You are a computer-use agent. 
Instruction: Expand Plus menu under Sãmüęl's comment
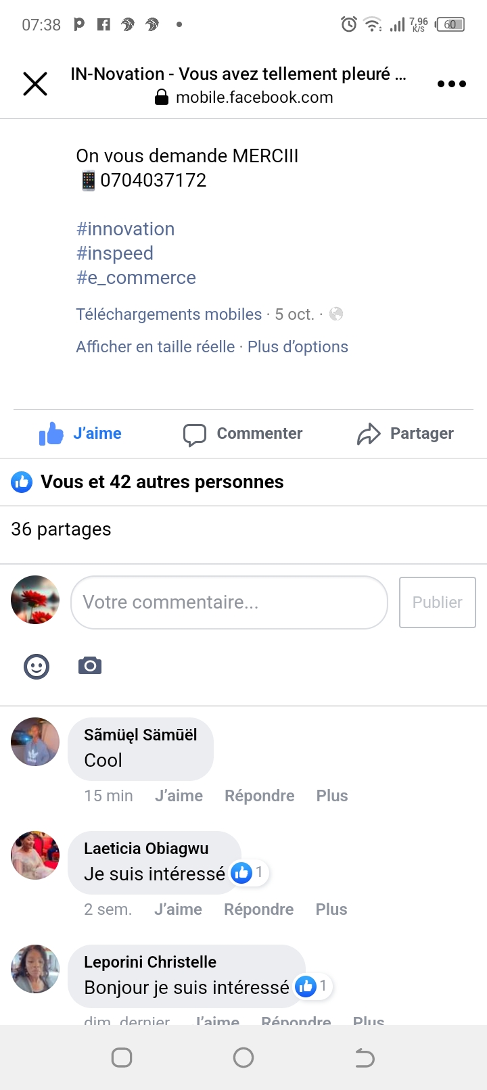[331, 796]
